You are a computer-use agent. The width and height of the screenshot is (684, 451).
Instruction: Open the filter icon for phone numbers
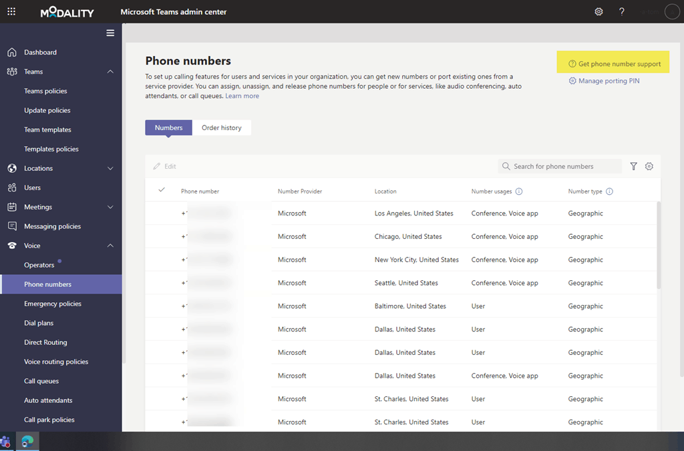coord(633,166)
